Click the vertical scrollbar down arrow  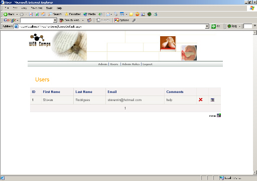255,172
